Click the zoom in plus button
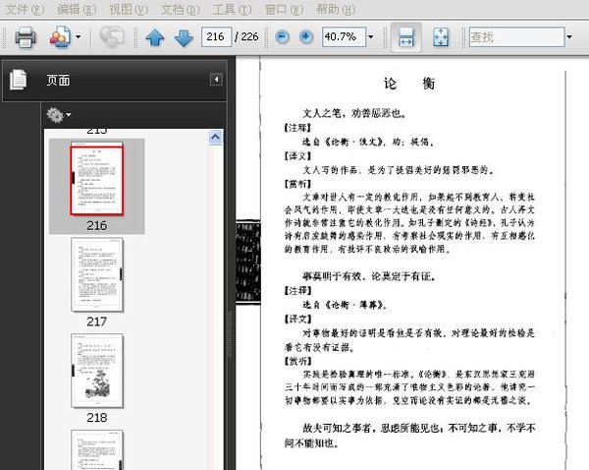589x470 pixels. click(x=306, y=37)
